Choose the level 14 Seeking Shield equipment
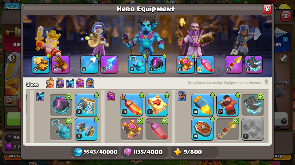This screenshot has width=295, height=165. (x=202, y=129)
